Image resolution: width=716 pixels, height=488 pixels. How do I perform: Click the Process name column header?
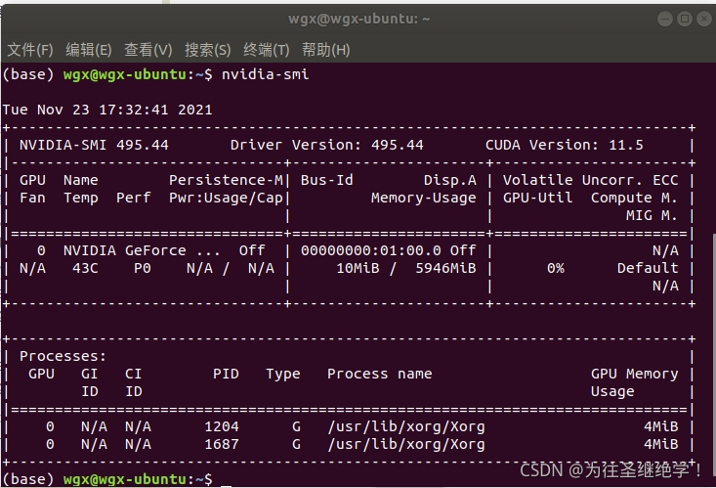379,375
